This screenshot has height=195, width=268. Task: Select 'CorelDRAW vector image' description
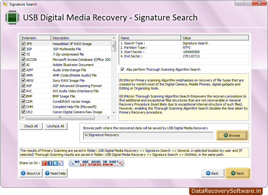[71, 102]
